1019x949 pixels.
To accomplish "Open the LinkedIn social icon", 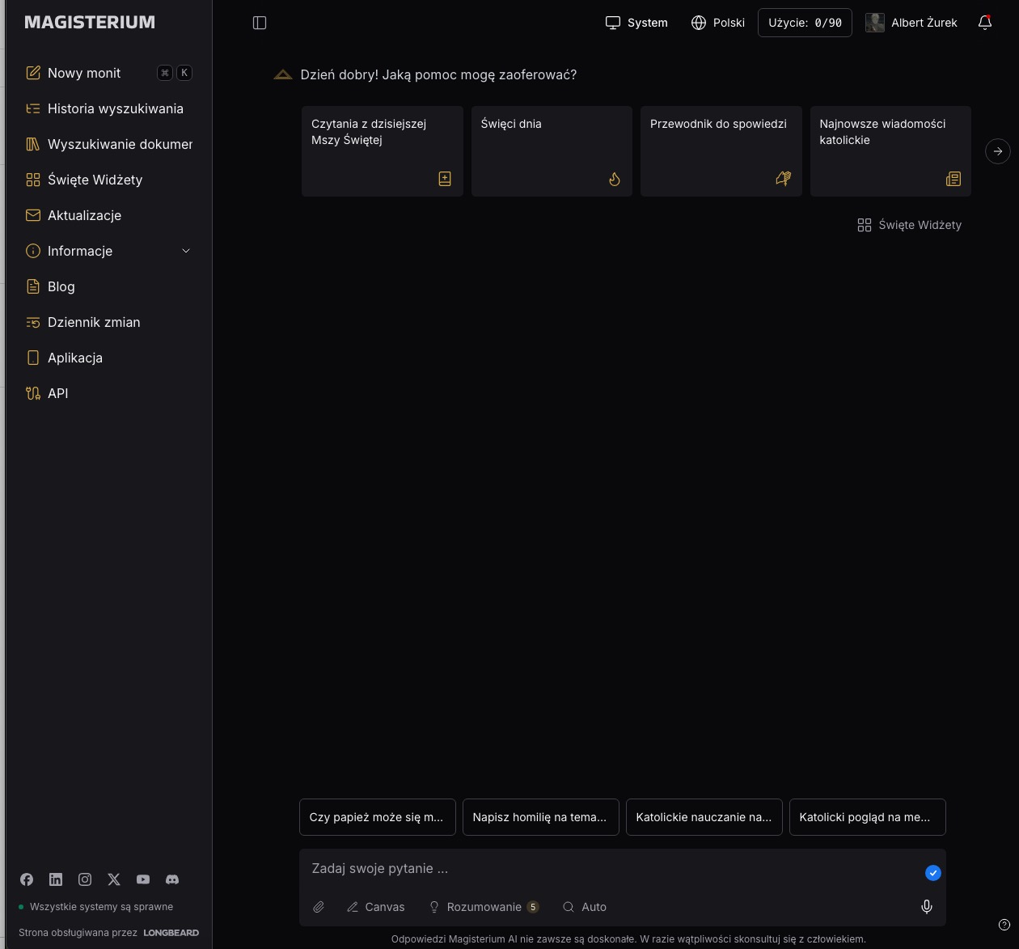I will (56, 879).
